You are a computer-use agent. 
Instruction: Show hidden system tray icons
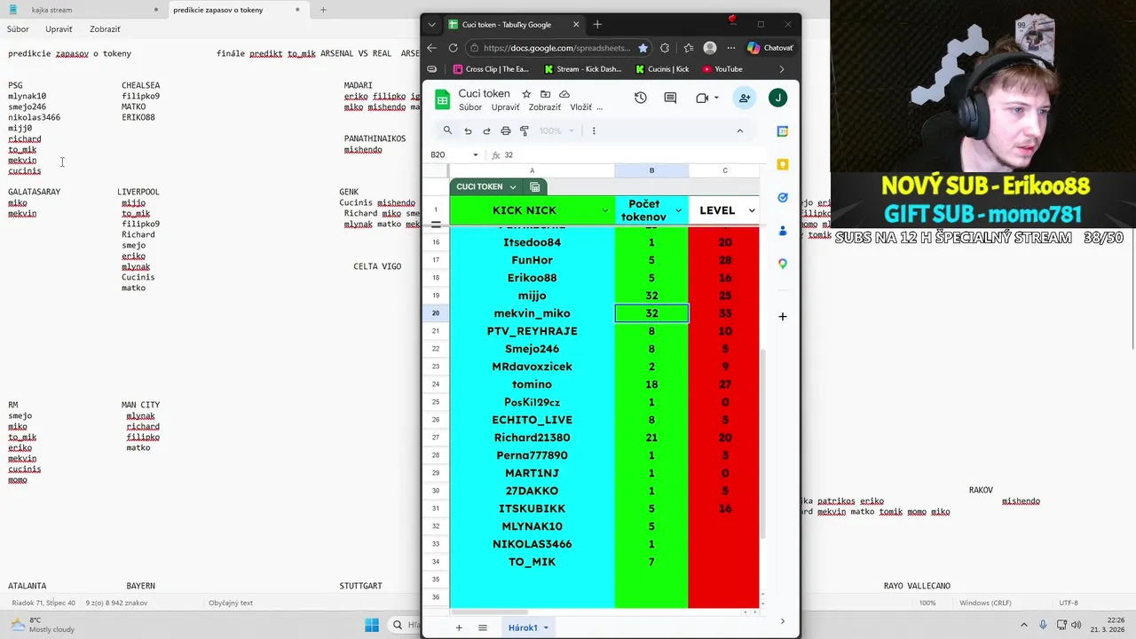[x=1023, y=625]
